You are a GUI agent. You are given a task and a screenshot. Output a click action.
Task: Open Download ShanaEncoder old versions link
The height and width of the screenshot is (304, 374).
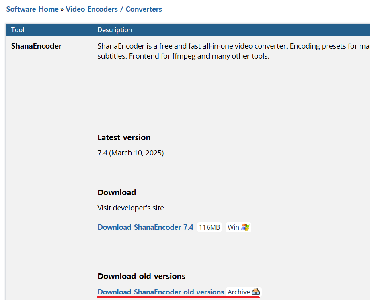161,292
